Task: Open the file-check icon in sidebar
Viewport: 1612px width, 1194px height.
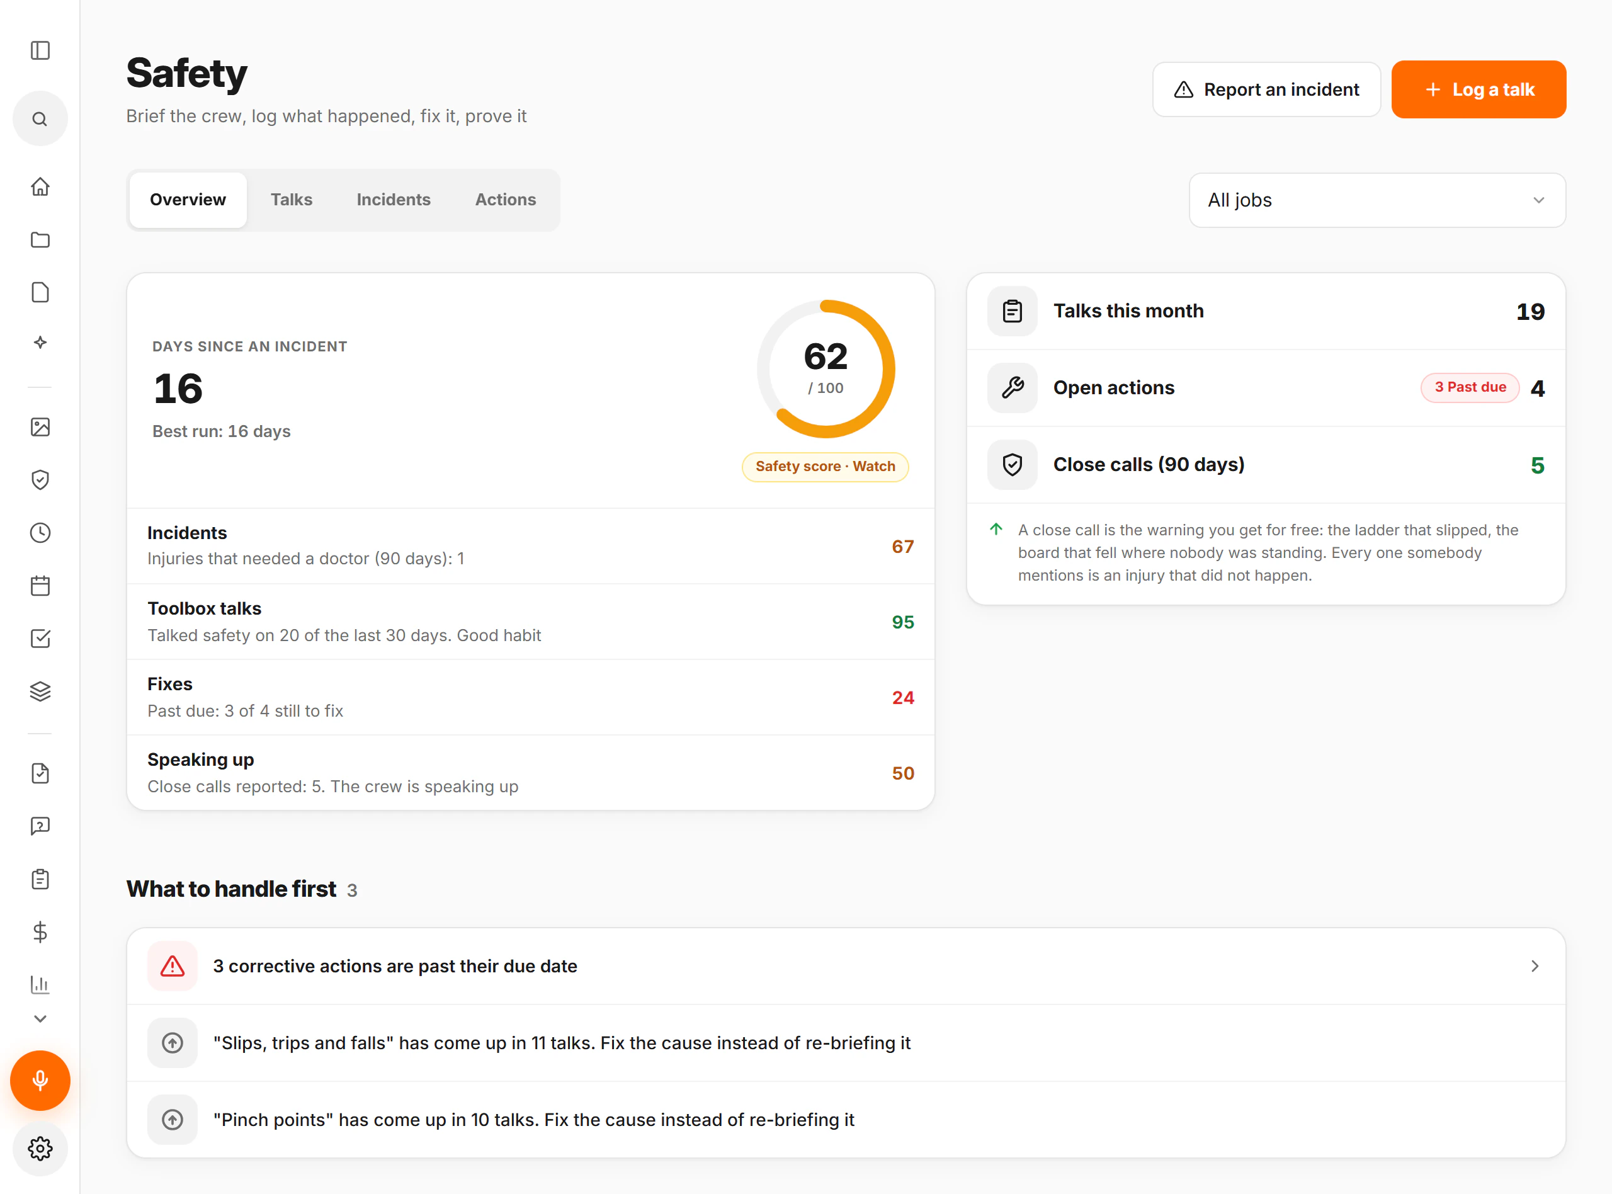Action: pos(40,773)
